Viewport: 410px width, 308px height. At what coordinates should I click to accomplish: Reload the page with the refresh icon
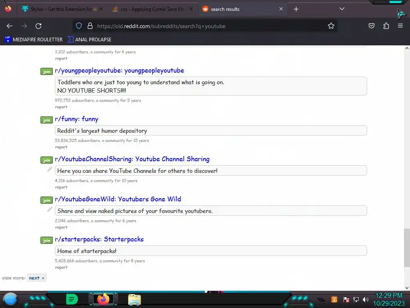pyautogui.click(x=38, y=26)
